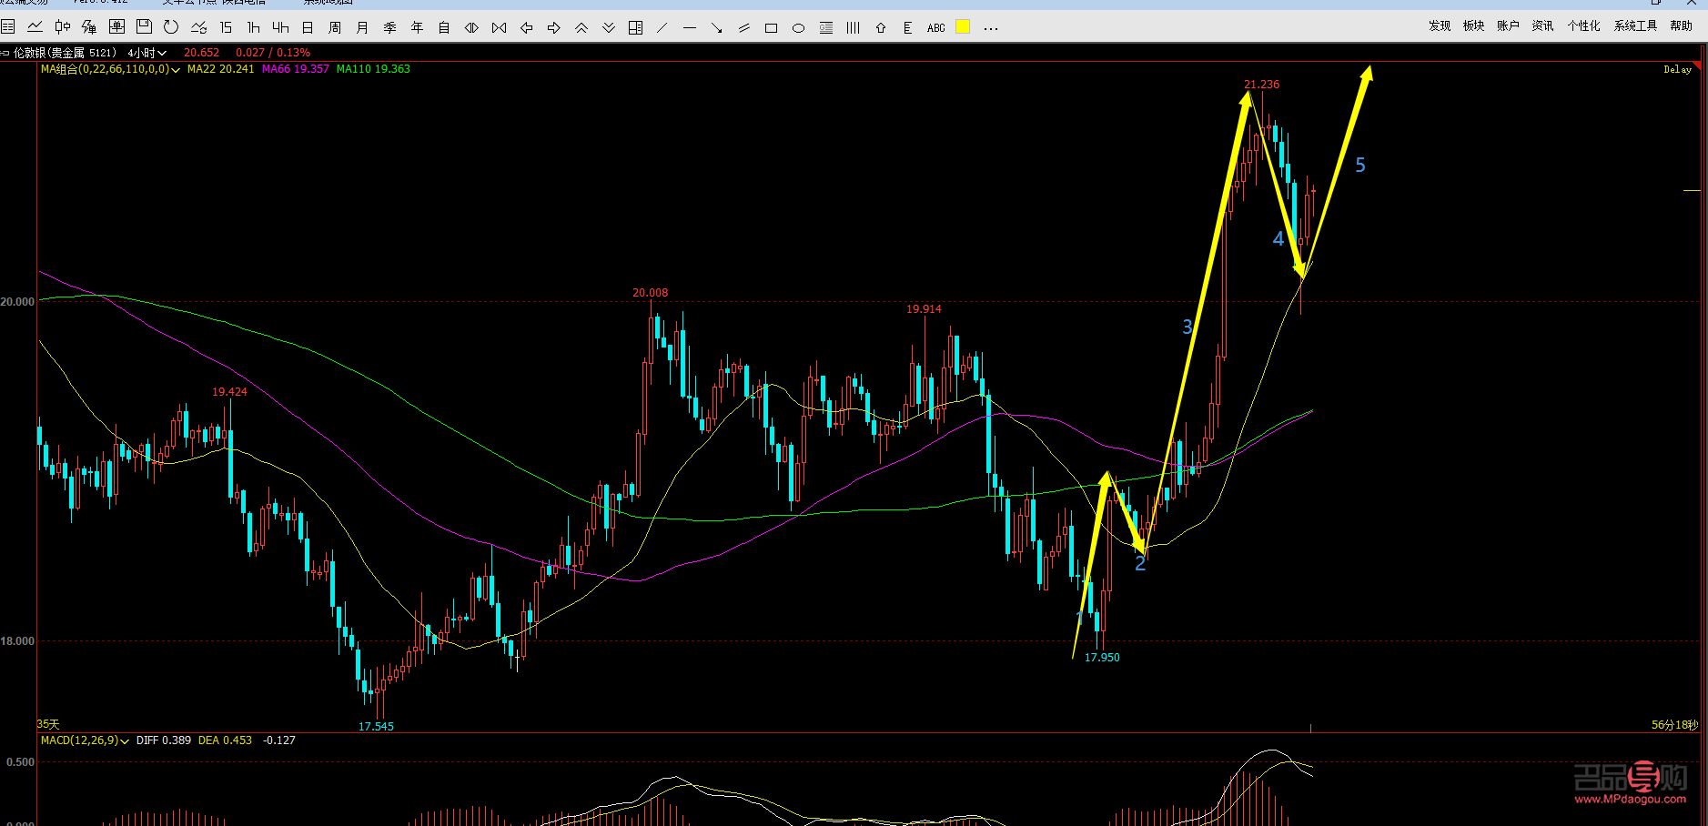The height and width of the screenshot is (826, 1708).
Task: Select the up-arrow marker tool
Action: click(881, 27)
